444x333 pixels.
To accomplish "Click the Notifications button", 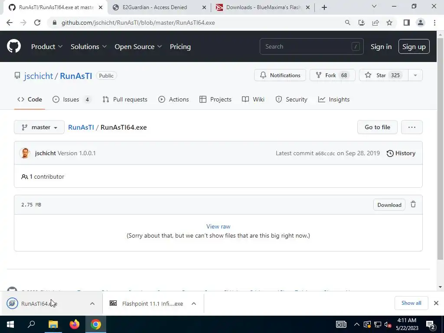I will 280,75.
